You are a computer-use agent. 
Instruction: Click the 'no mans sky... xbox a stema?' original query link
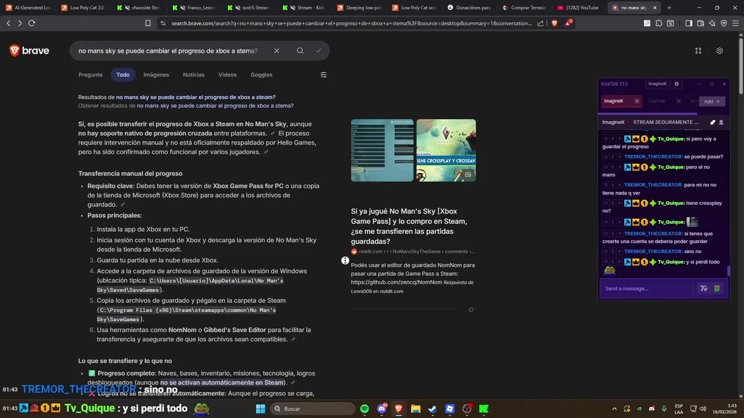(x=215, y=106)
